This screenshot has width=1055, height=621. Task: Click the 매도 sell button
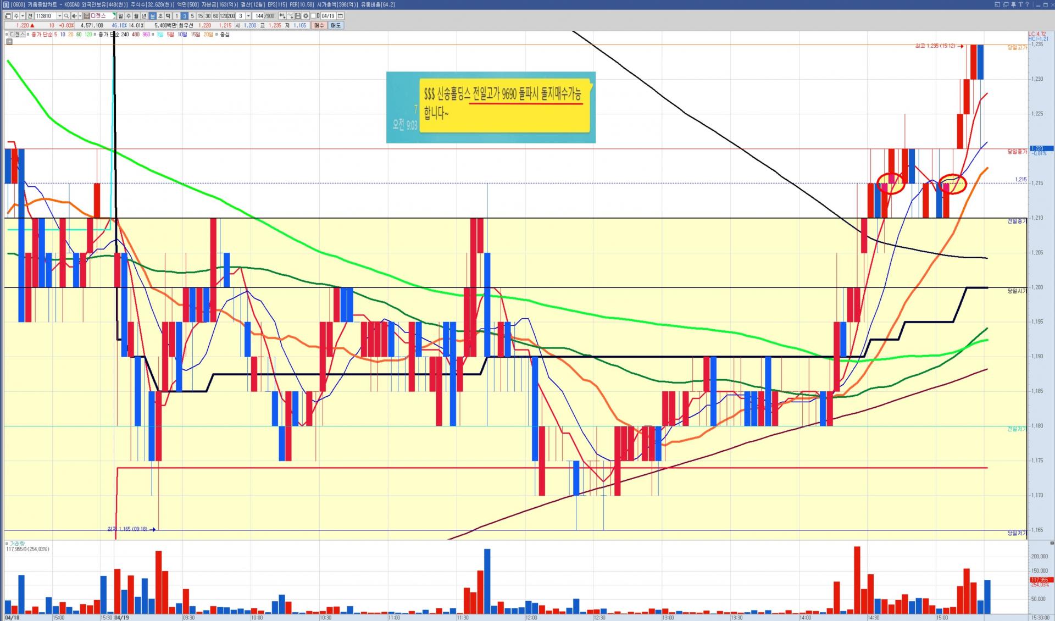tap(335, 25)
